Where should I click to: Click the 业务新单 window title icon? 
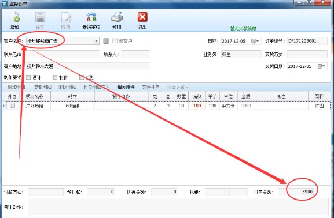click(x=4, y=3)
